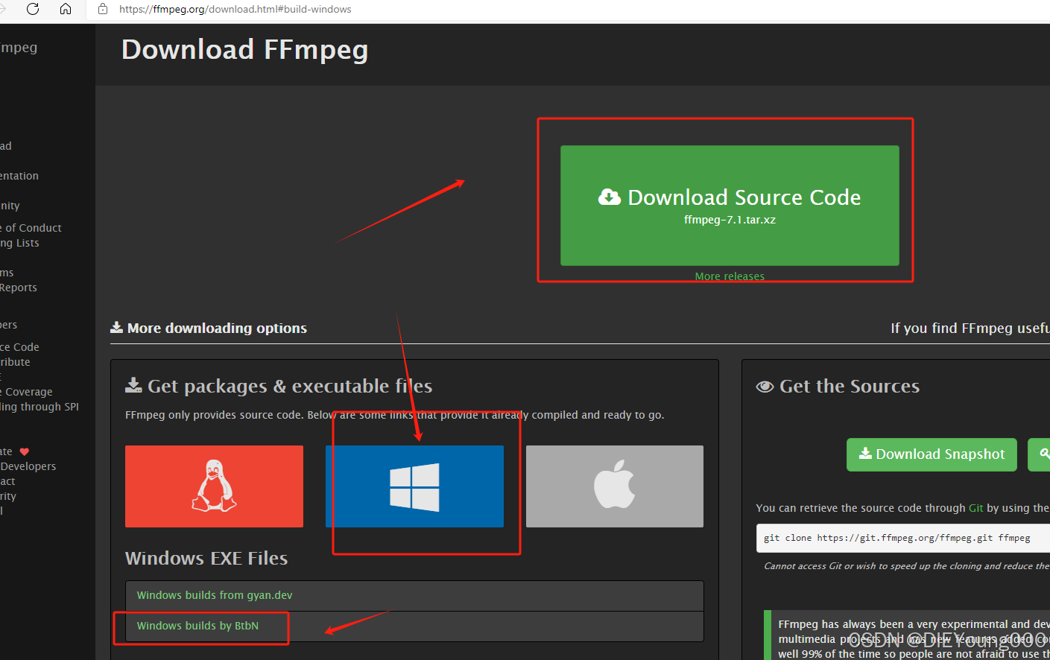Open Documentation in sidebar

[x=19, y=176]
